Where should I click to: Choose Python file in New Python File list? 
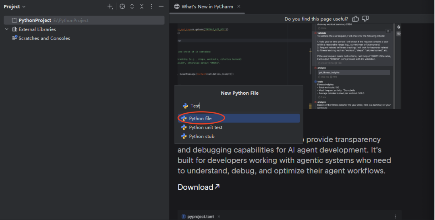coord(239,118)
